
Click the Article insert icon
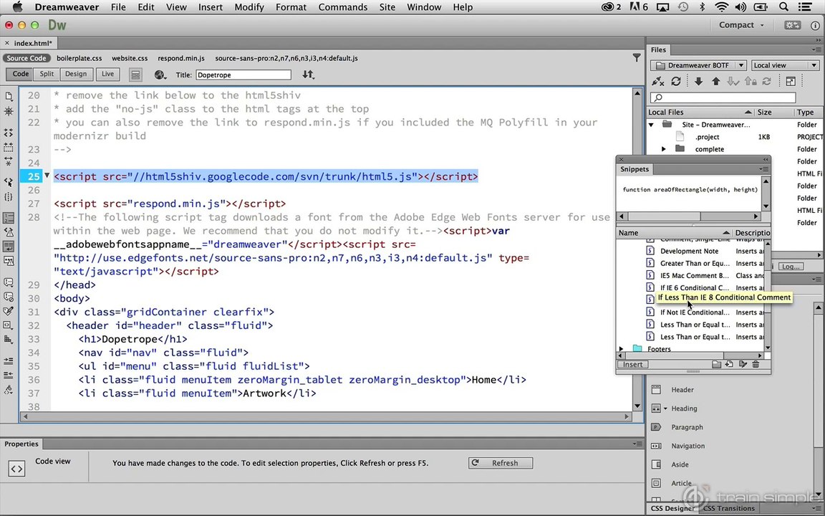(x=656, y=483)
